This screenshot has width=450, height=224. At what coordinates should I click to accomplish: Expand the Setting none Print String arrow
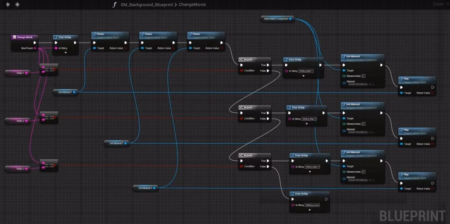pos(309,210)
